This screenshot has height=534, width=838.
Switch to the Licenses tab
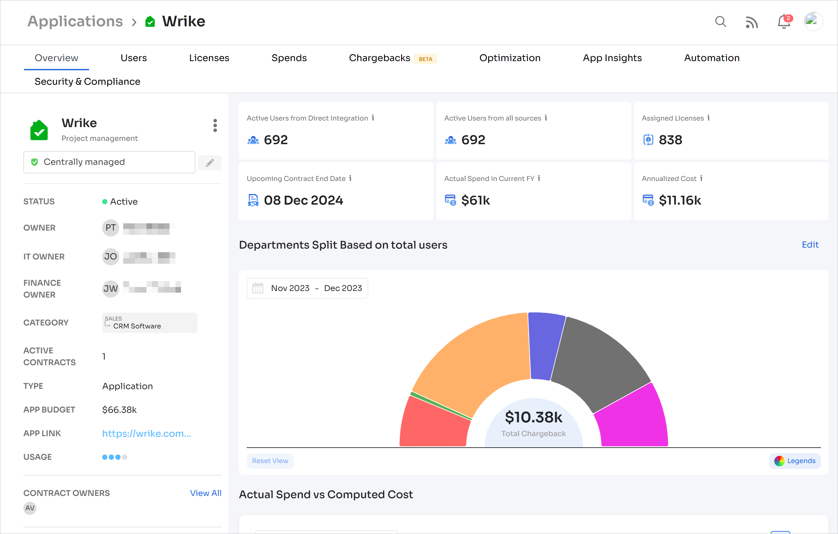click(209, 58)
